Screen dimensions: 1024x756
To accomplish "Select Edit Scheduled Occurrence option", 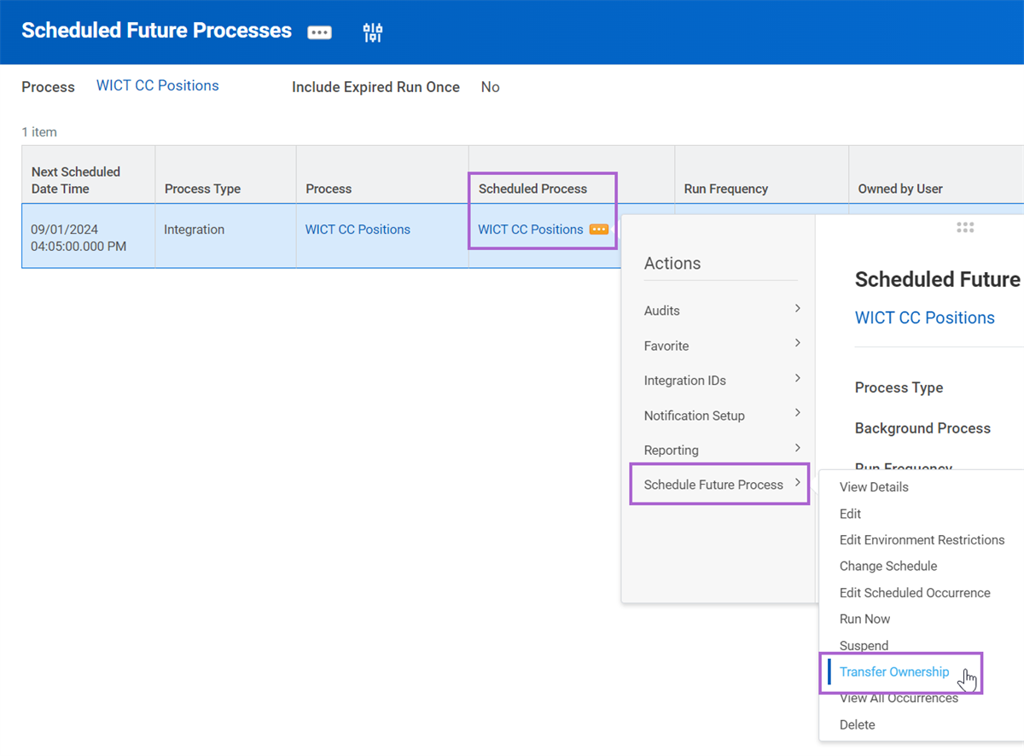I will point(915,592).
